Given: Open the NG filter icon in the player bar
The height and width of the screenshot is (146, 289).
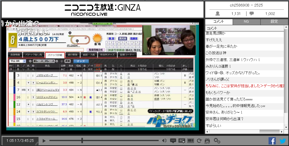Looking at the screenshot, I should point(182,141).
